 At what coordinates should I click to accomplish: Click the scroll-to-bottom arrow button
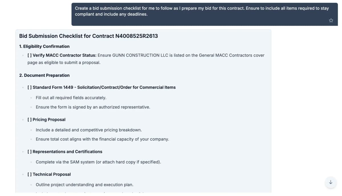[x=330, y=182]
